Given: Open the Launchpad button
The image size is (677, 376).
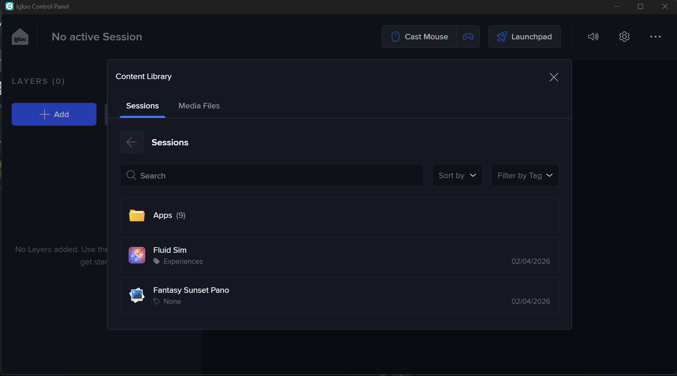Looking at the screenshot, I should click(x=524, y=37).
